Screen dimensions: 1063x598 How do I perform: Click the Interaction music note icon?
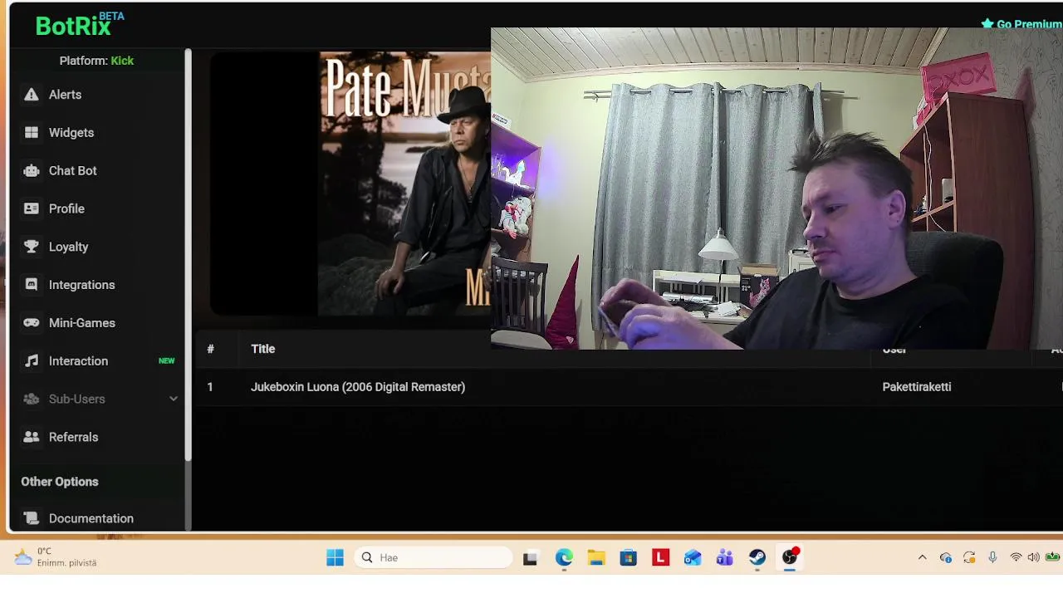pyautogui.click(x=32, y=361)
